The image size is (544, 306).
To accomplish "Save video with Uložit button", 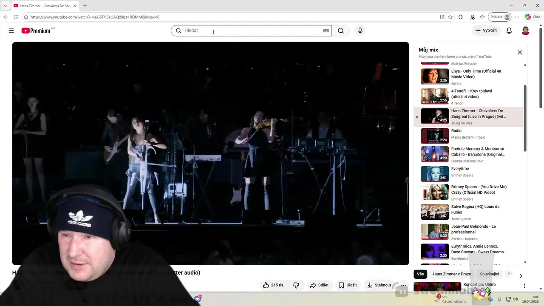I will [x=347, y=285].
